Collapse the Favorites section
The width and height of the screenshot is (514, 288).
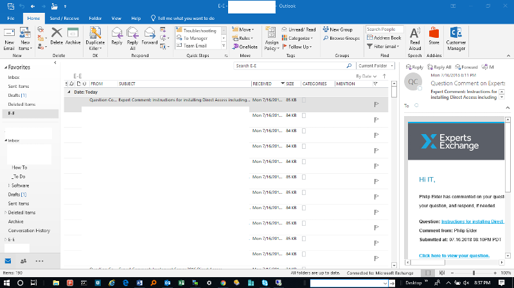pos(6,67)
